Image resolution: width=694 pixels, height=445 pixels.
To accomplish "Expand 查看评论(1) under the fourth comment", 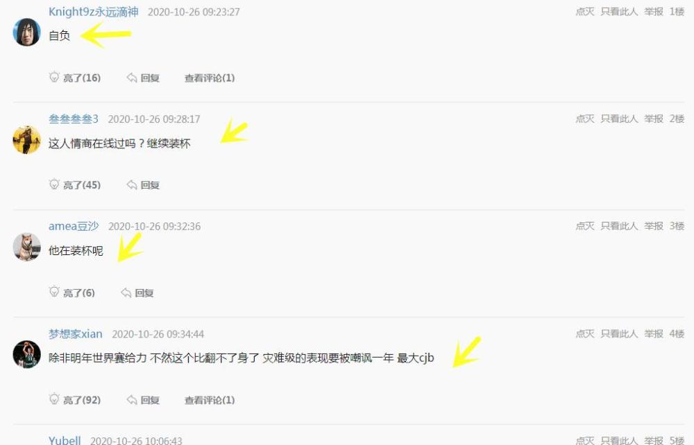I will (210, 400).
